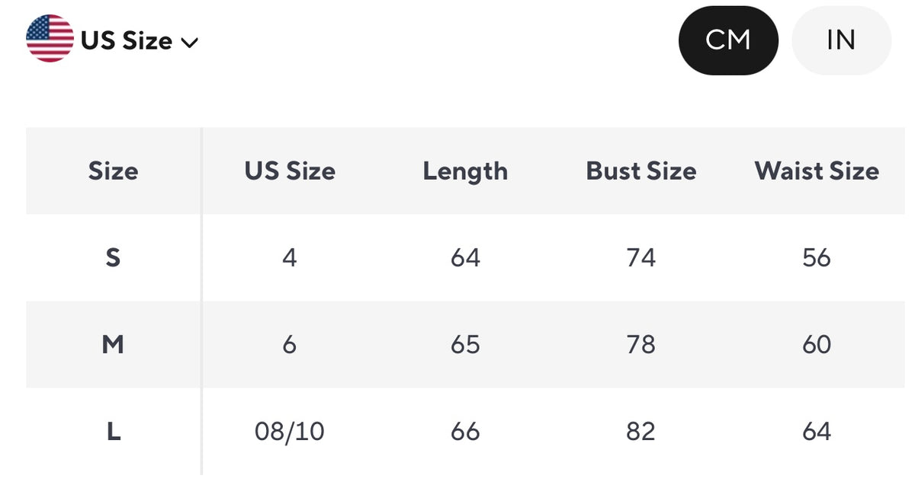
Task: Open the US Size region selector
Action: [127, 40]
